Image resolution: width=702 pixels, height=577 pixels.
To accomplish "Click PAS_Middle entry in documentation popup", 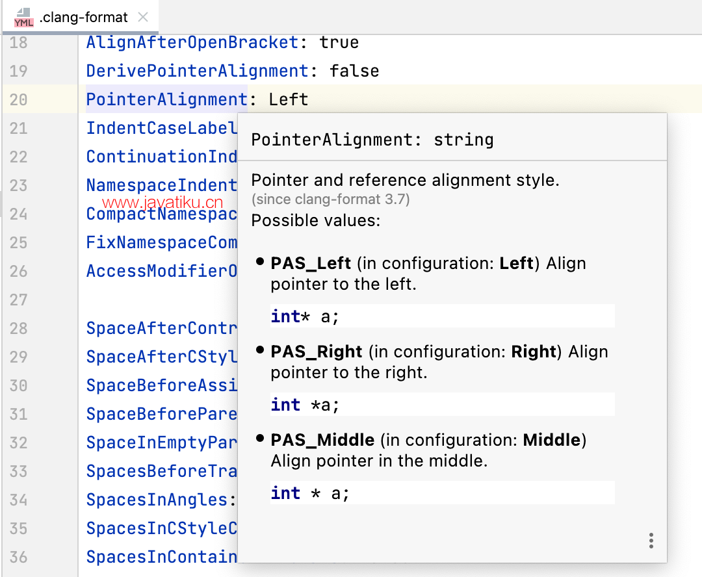I will tap(322, 441).
